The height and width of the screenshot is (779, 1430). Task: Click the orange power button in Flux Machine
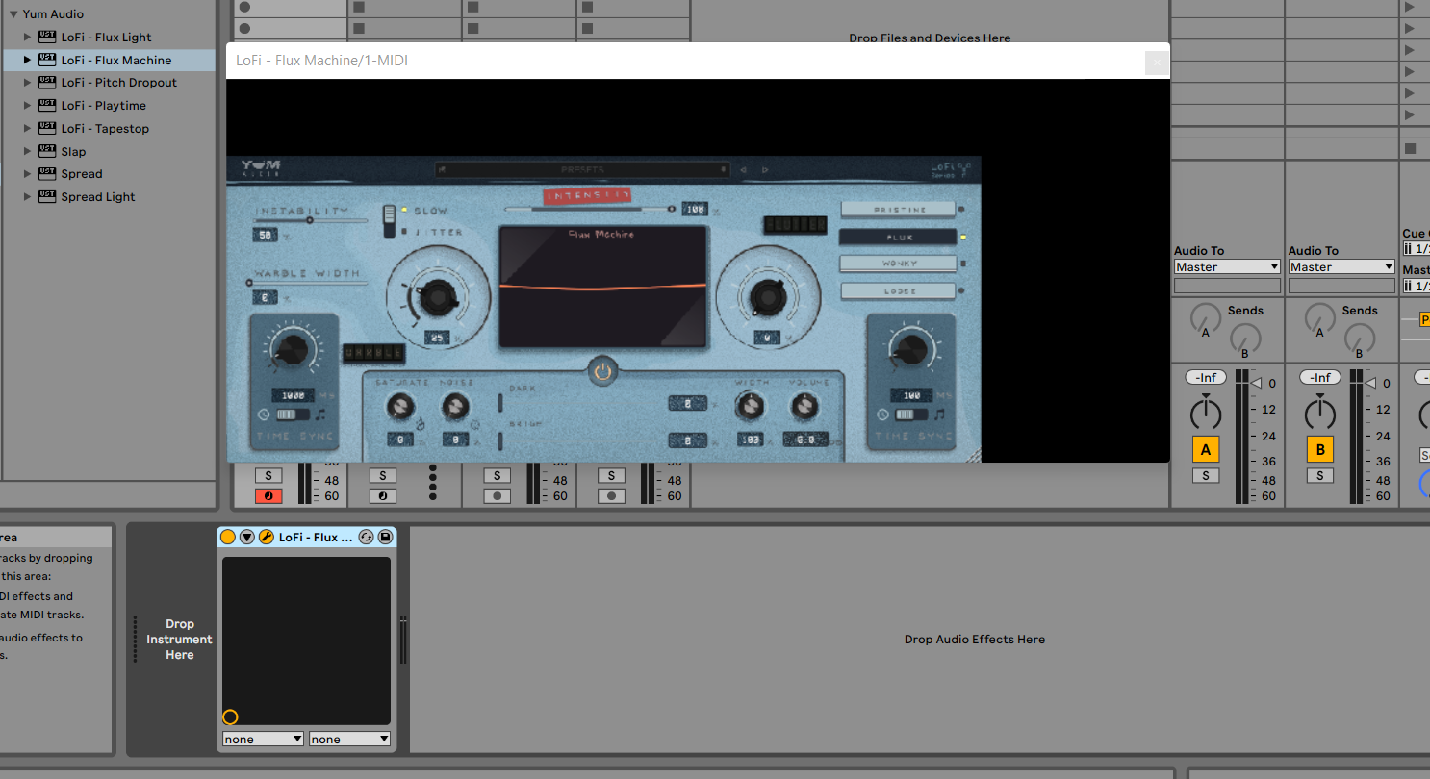(x=603, y=370)
